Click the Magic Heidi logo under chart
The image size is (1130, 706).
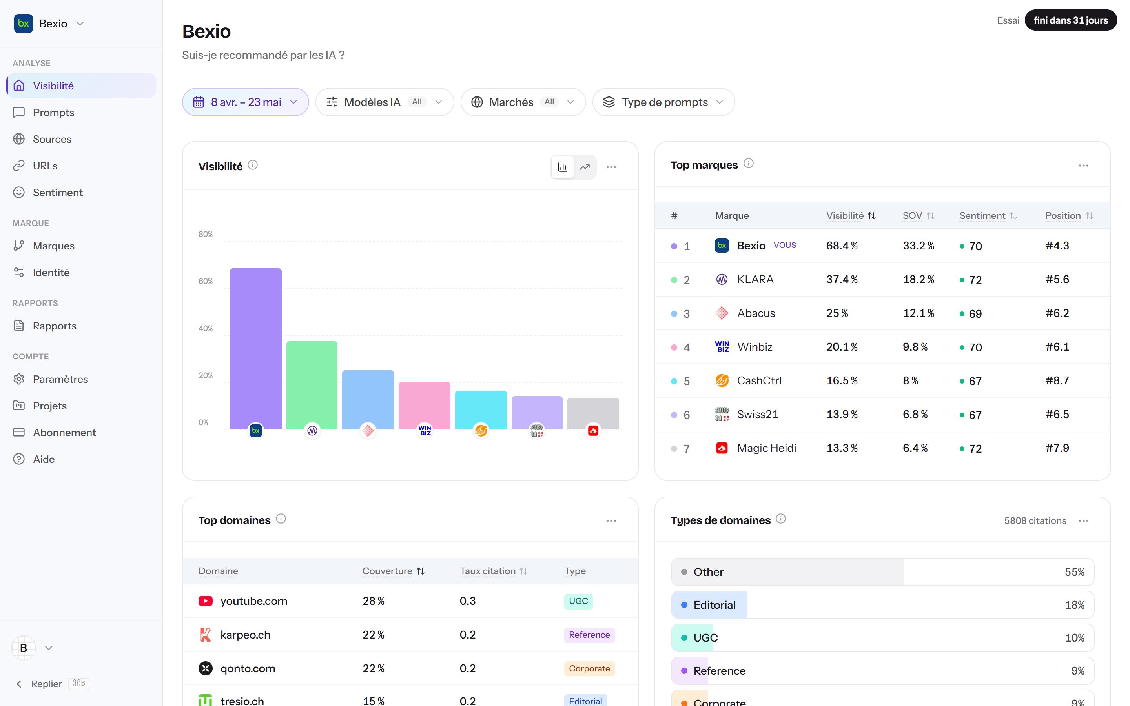coord(593,430)
